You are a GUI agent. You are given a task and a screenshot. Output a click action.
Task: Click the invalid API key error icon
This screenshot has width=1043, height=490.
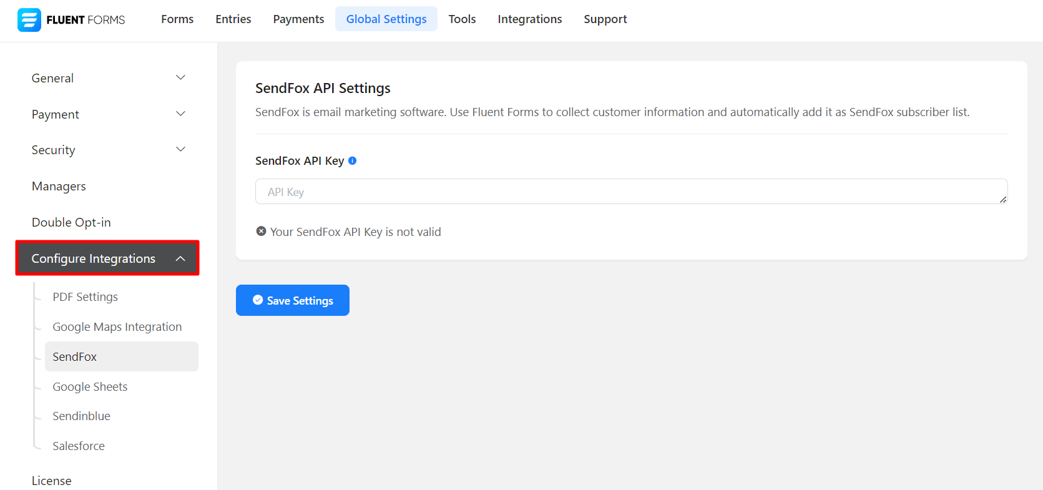[x=261, y=232]
